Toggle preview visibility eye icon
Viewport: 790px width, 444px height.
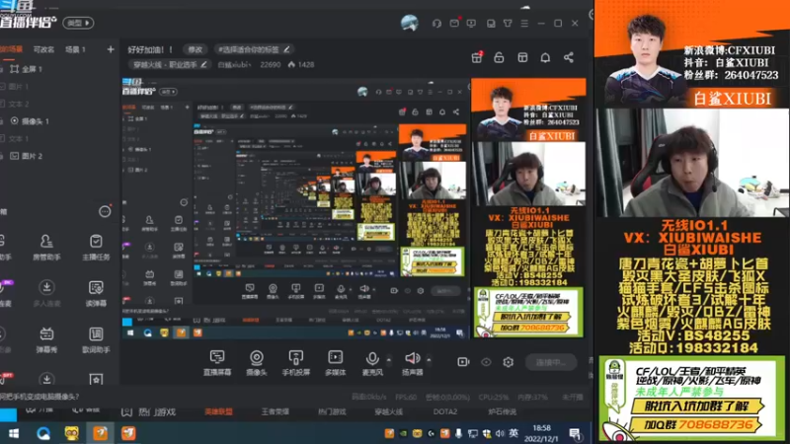486,362
